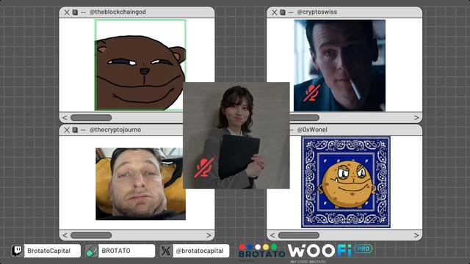Click the square icon in @cryptoswiss title bar
The image size is (470, 264).
pyautogui.click(x=283, y=12)
